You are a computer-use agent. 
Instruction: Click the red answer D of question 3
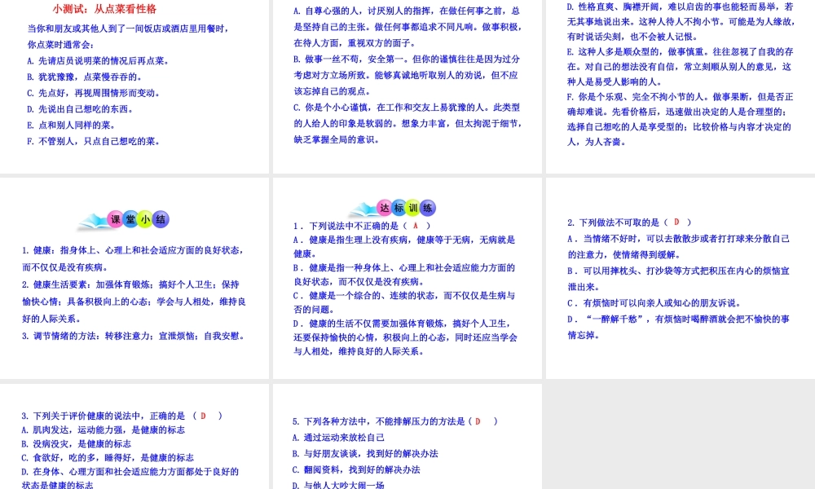203,416
